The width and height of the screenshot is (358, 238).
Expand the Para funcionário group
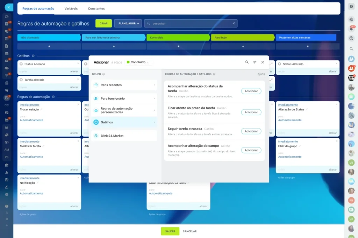tap(124, 99)
